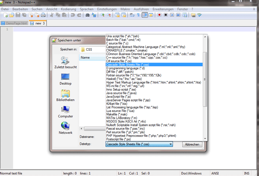This screenshot has height=176, width=259.
Task: Click file list horizontal scroll left arrow
Action: [x=81, y=129]
